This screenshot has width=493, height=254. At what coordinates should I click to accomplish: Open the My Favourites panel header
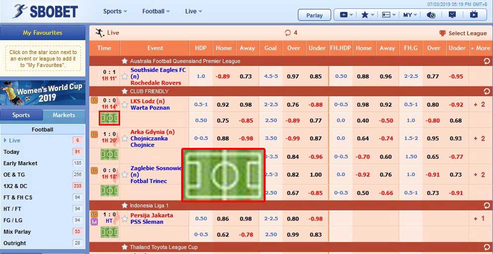tap(42, 33)
